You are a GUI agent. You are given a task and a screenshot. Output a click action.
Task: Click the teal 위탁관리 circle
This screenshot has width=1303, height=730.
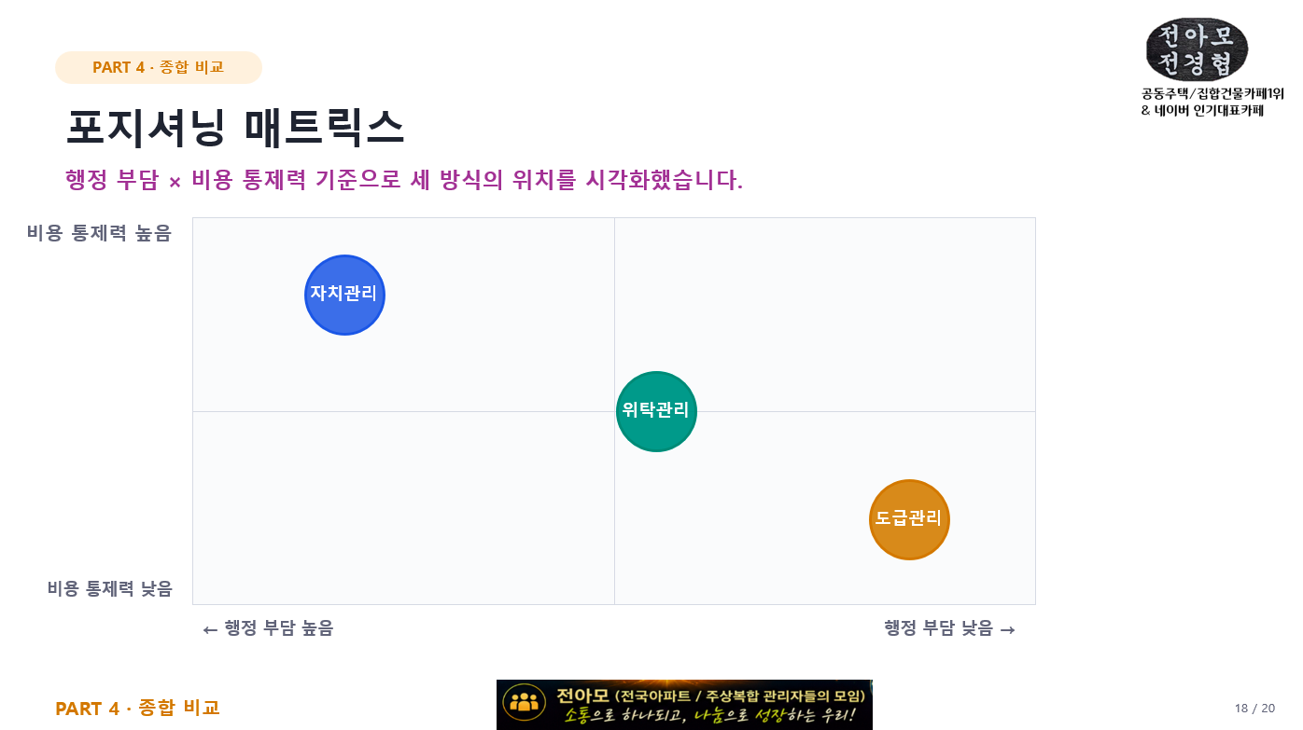click(656, 411)
